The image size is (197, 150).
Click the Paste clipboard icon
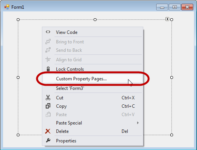48,114
